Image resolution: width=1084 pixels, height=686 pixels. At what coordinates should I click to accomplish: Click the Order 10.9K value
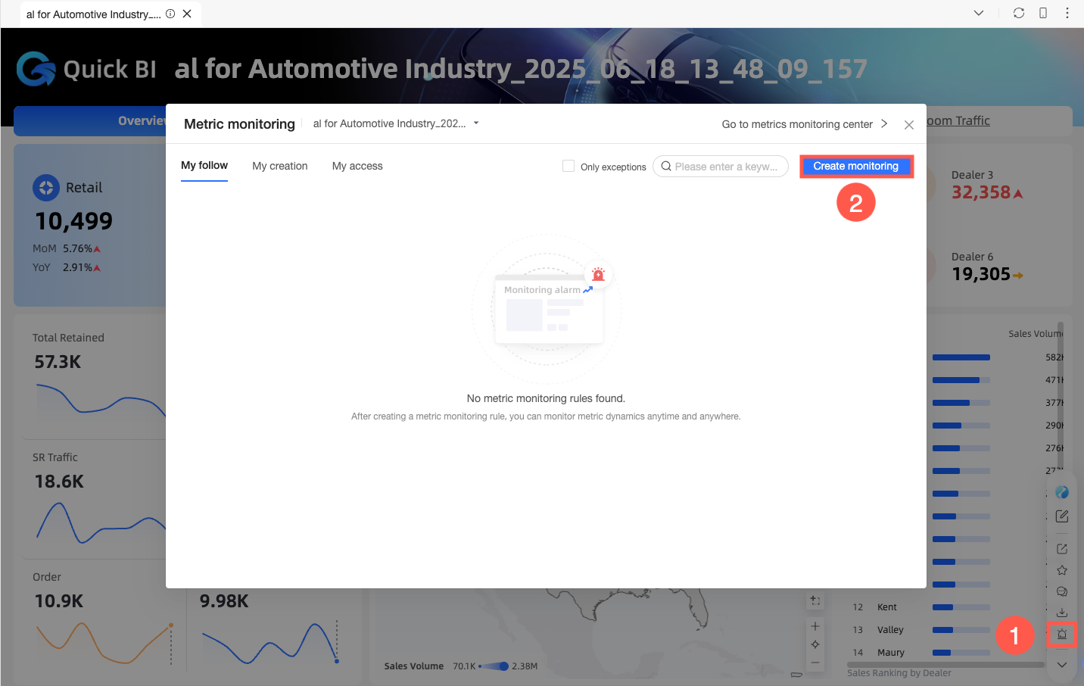pyautogui.click(x=59, y=601)
